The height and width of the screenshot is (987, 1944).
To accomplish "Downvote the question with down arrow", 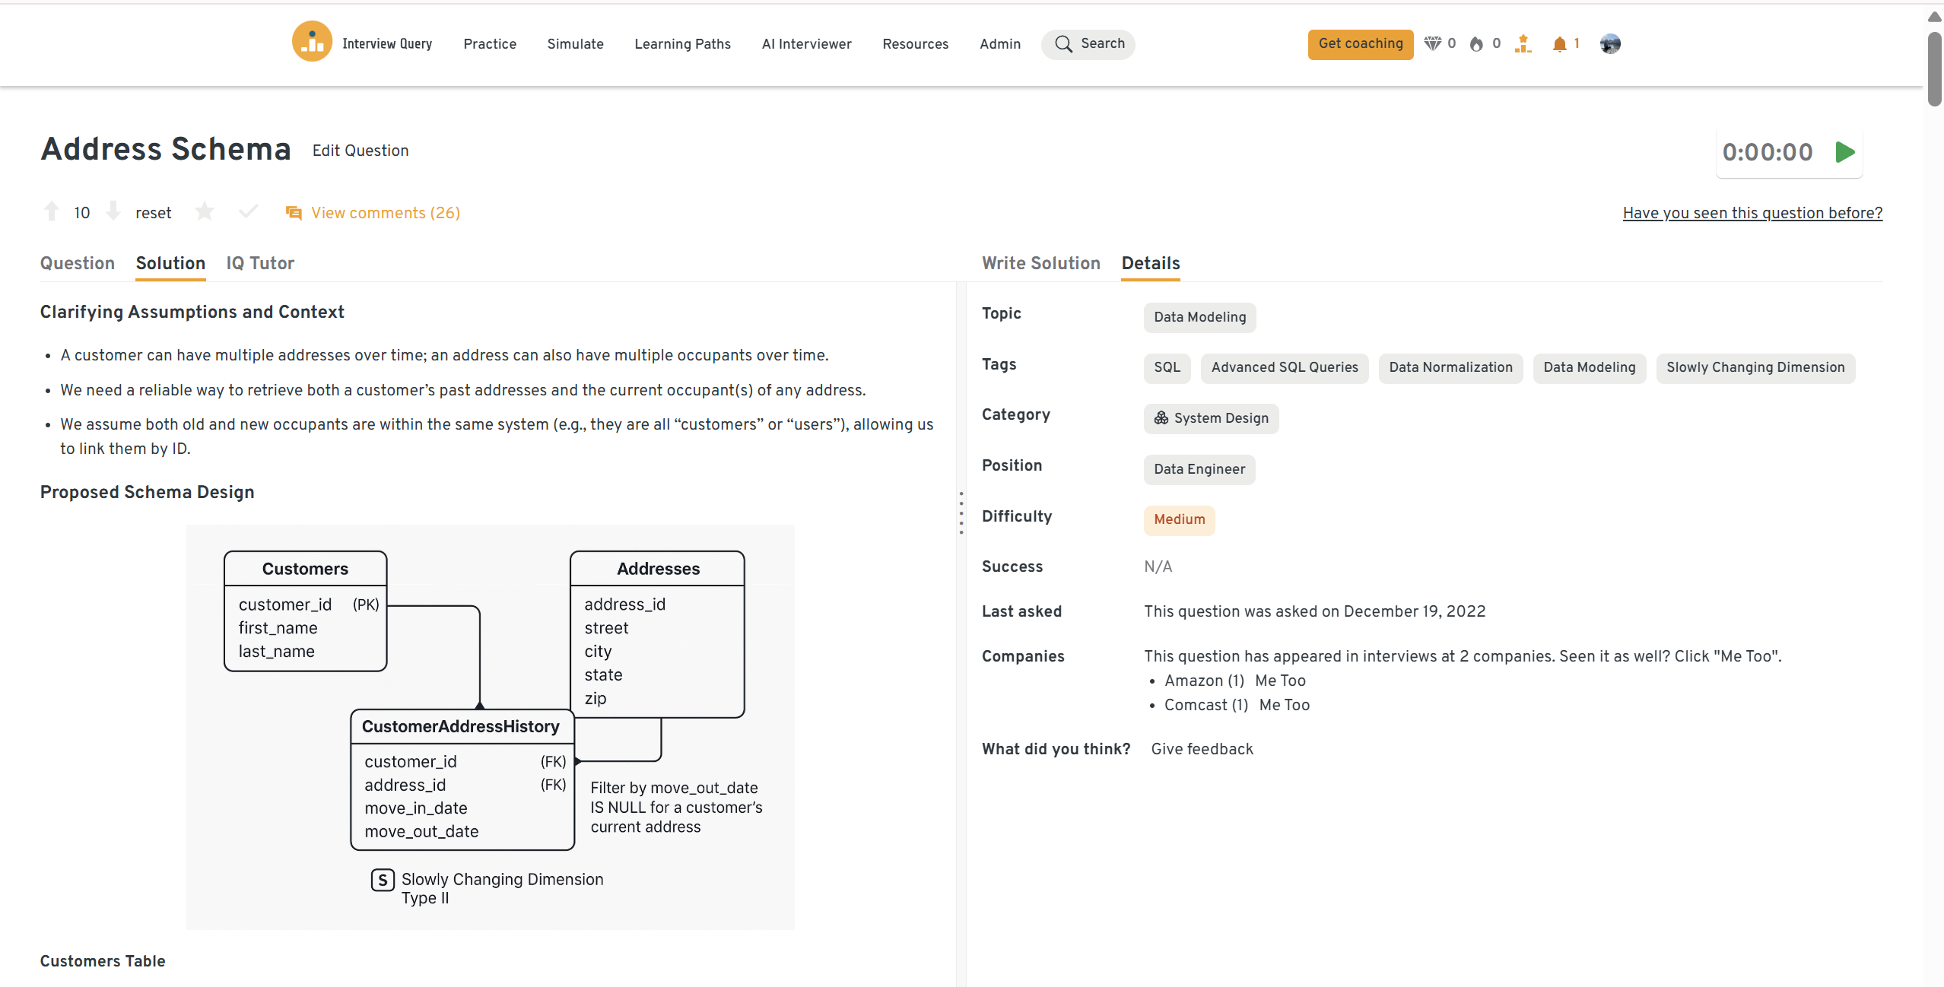I will 113,211.
